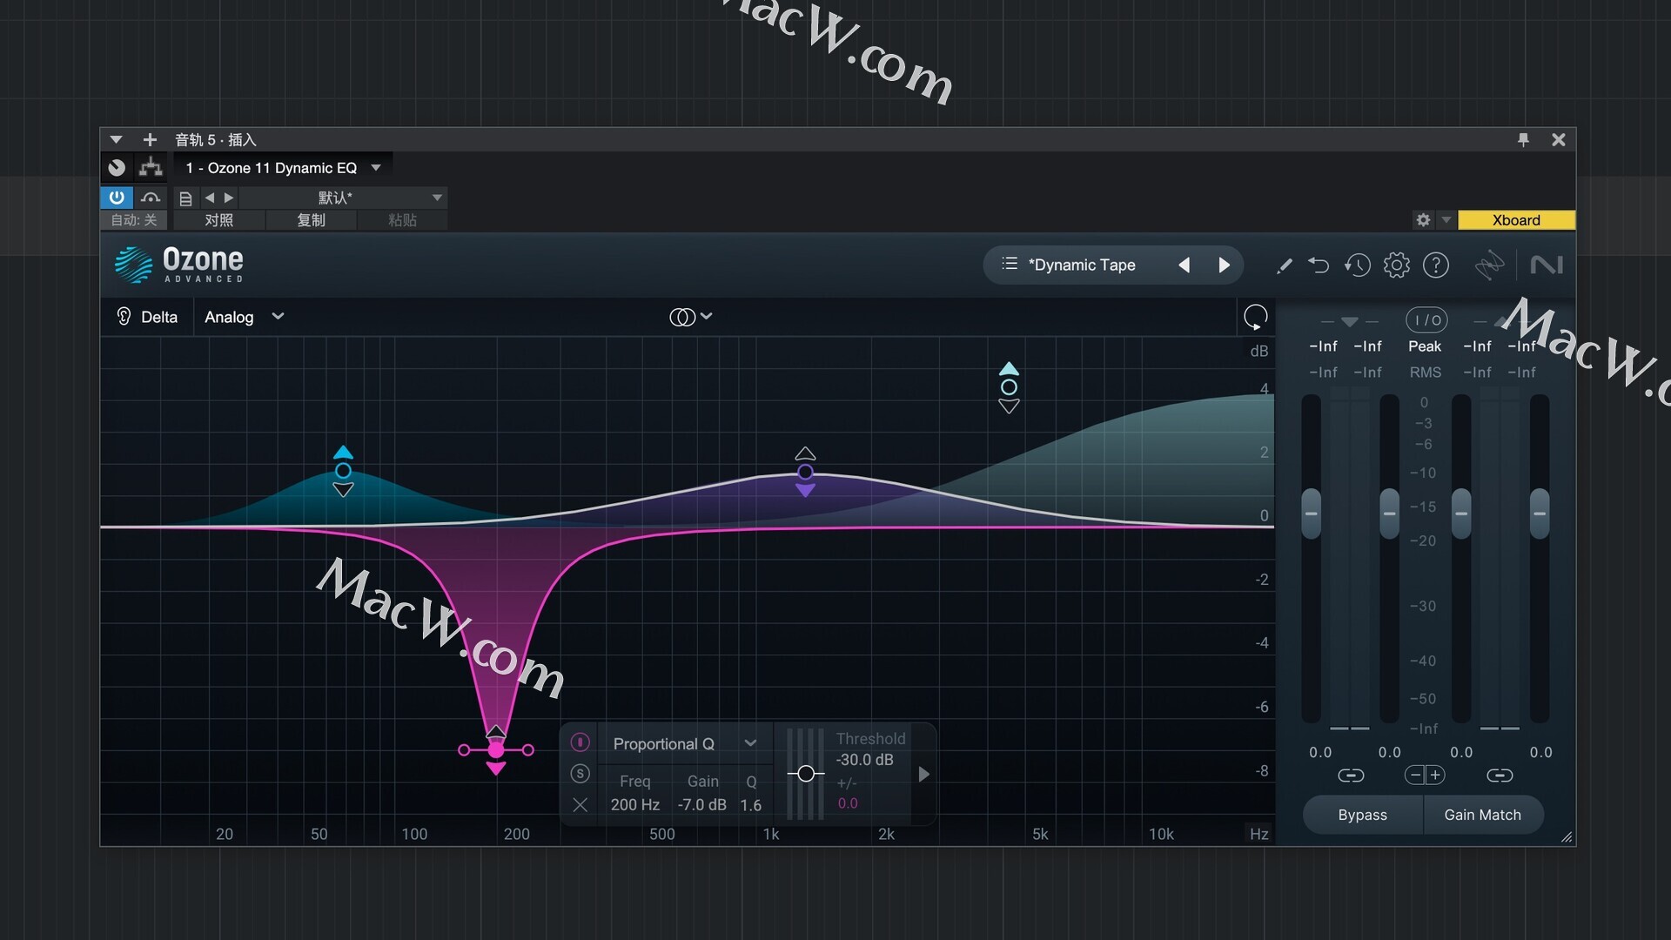The image size is (1671, 940).
Task: Click the undo arrow icon
Action: 1319,265
